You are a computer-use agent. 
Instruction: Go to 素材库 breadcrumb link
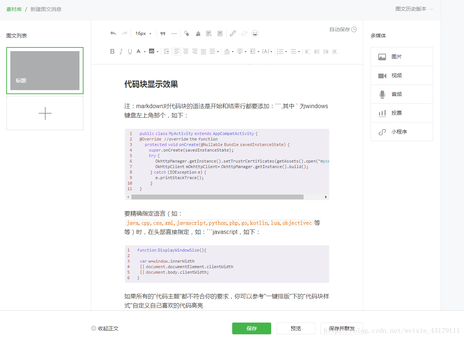pyautogui.click(x=14, y=9)
